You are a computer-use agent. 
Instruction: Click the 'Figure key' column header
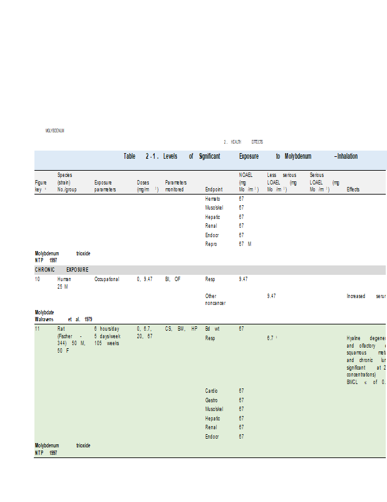[x=41, y=185]
